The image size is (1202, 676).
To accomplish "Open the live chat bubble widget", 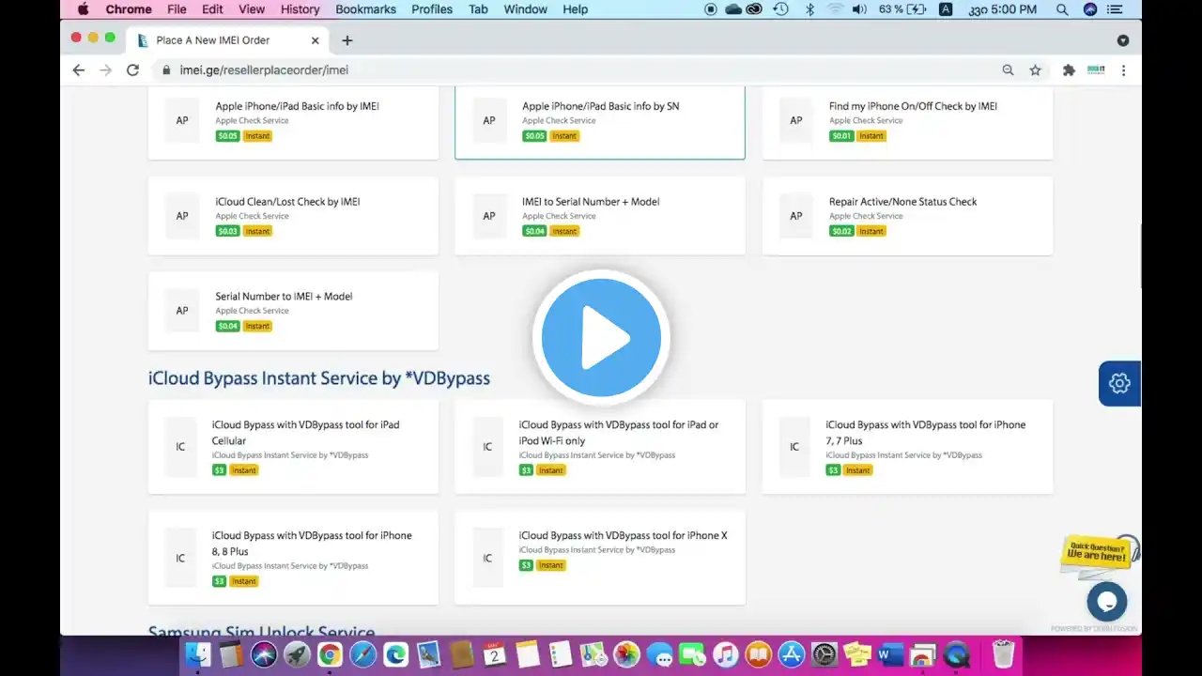I will click(1106, 602).
